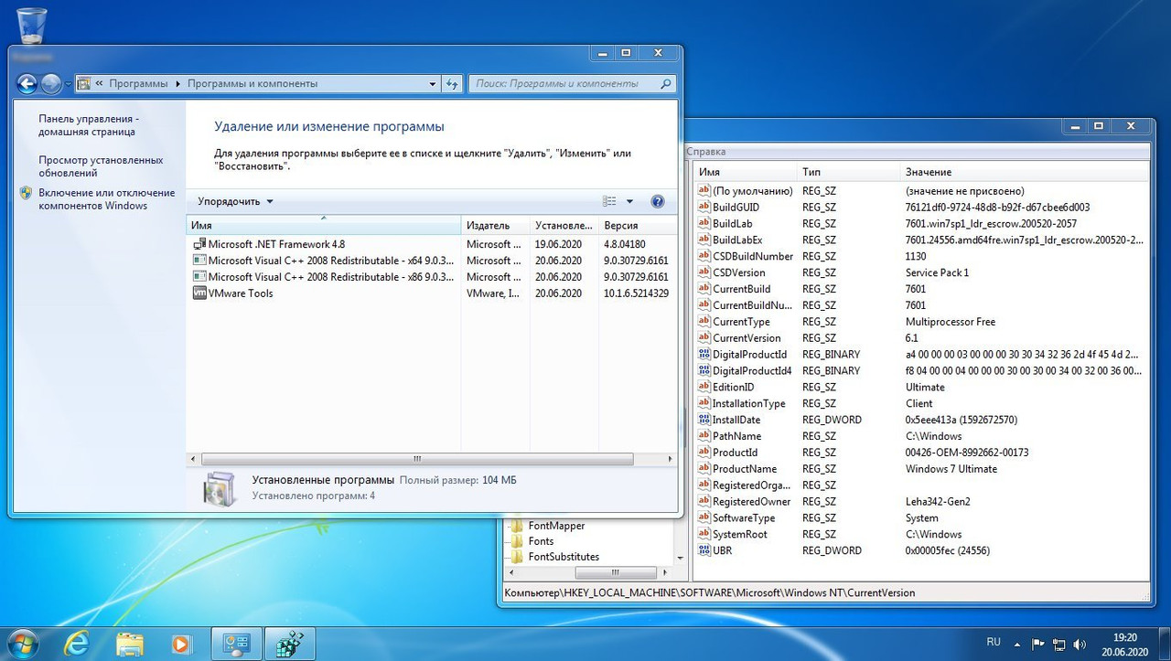Click the Тип column header in registry
The height and width of the screenshot is (661, 1171).
[848, 172]
